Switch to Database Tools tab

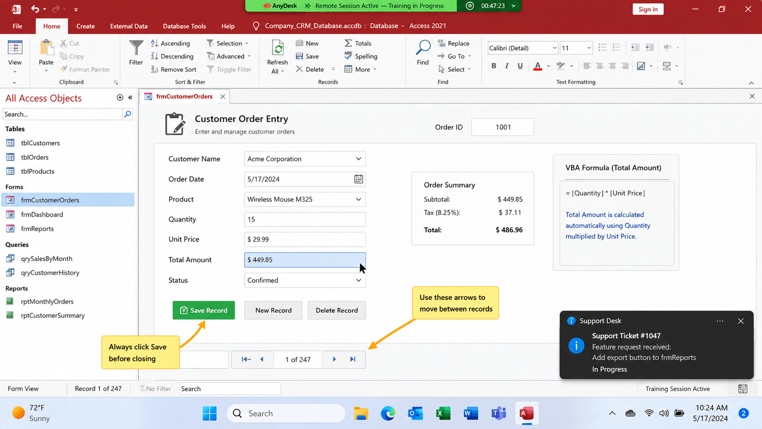pyautogui.click(x=184, y=26)
